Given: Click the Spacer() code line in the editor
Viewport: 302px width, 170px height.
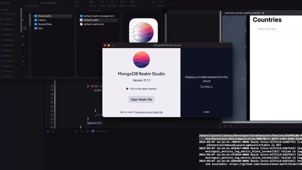Looking at the screenshot, I should (x=94, y=123).
